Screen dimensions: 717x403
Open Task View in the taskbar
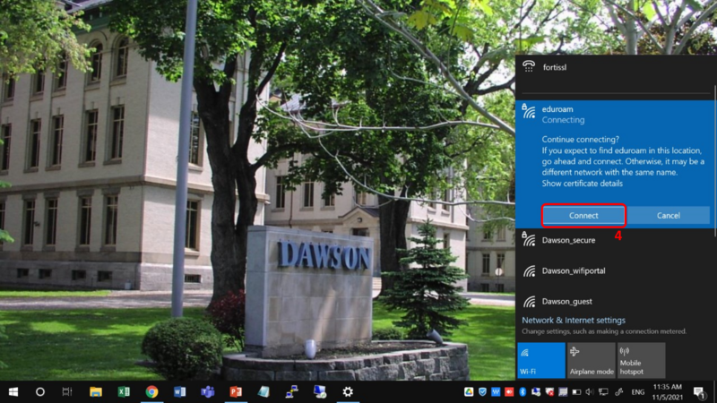67,391
